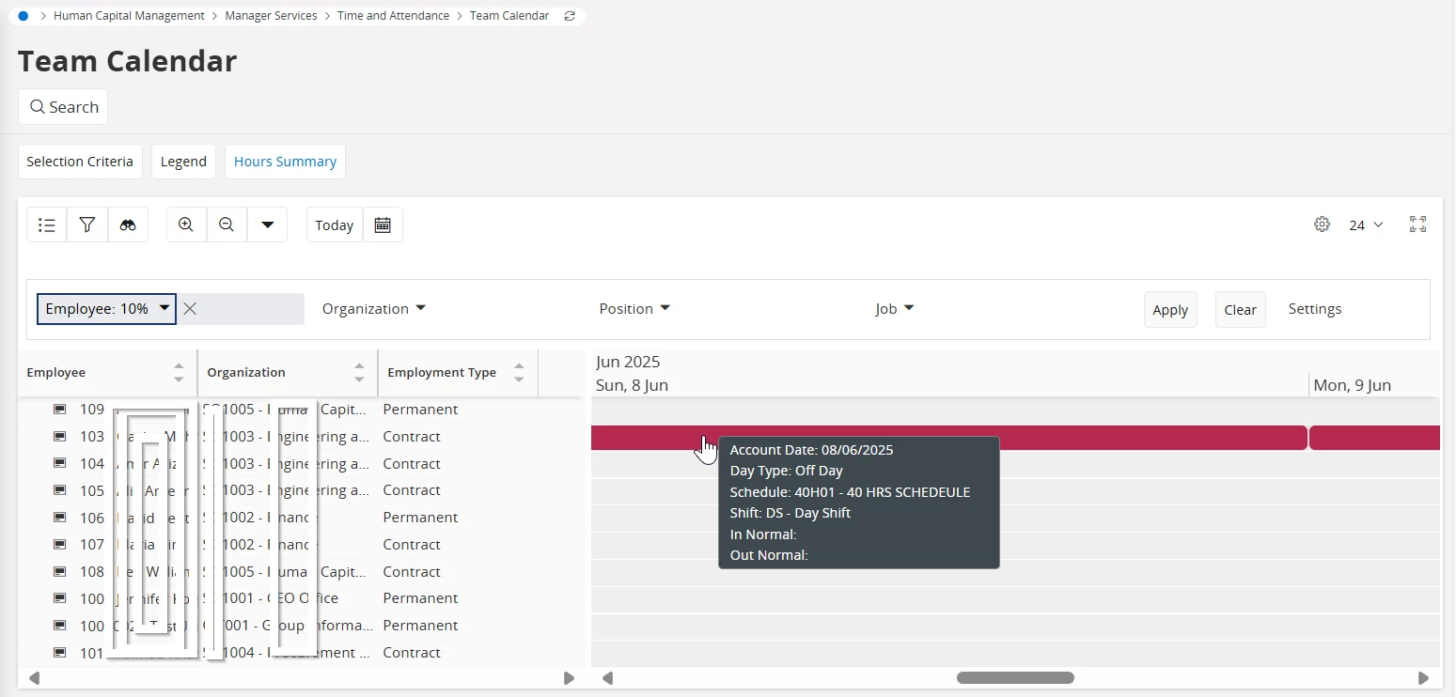Open the 24 rows-per-page dropdown
1456x697 pixels.
click(x=1367, y=225)
